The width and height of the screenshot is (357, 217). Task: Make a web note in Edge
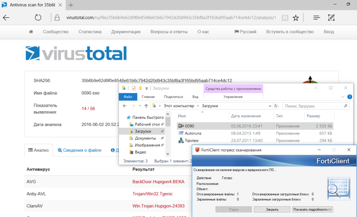pyautogui.click(x=331, y=17)
